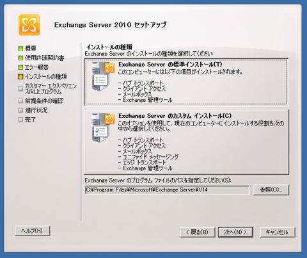Image resolution: width=307 pixels, height=258 pixels.
Task: Click the program files path label text
Action: coord(158,181)
